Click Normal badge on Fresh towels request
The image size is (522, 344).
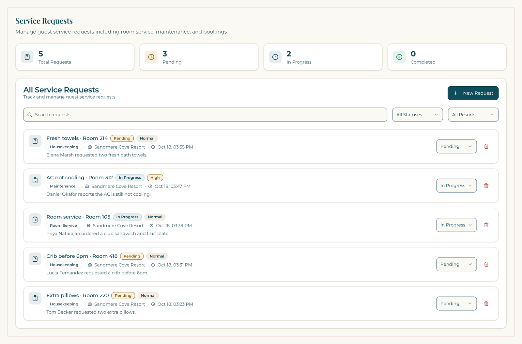[147, 139]
